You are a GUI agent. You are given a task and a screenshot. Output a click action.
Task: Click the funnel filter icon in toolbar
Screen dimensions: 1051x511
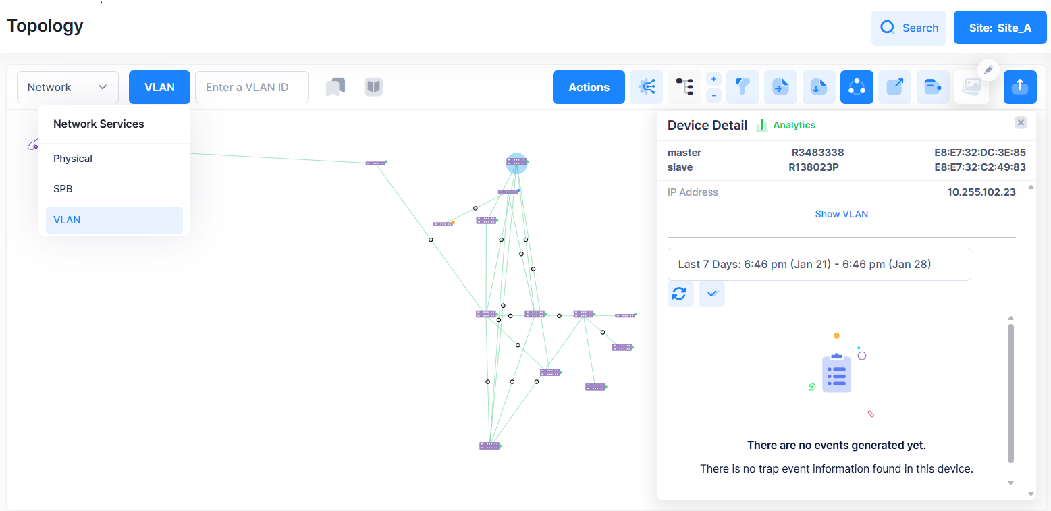point(743,87)
